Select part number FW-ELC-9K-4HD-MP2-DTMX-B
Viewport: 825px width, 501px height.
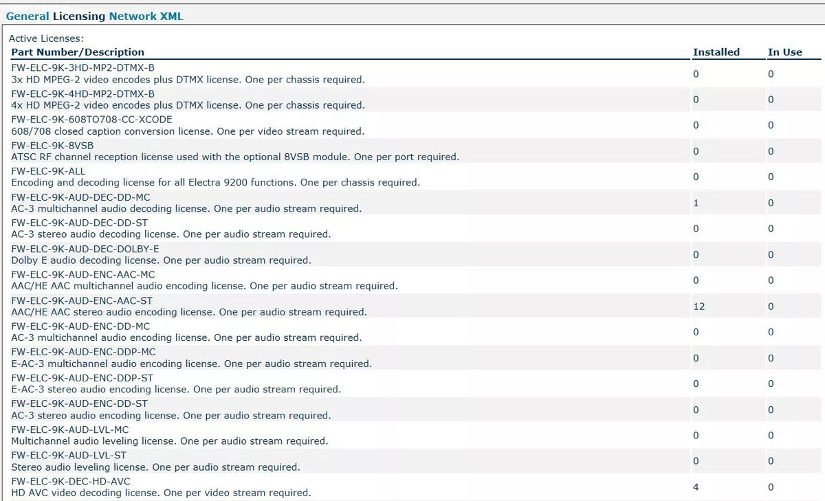point(83,93)
